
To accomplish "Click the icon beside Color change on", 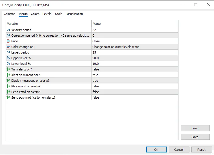I will [8, 47].
